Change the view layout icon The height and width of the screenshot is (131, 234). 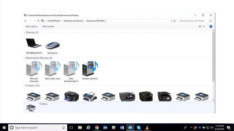(200, 27)
